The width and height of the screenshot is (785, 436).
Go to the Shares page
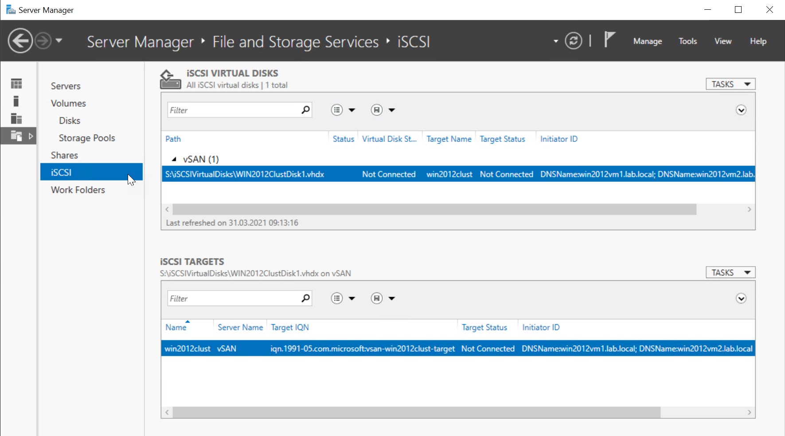[64, 155]
